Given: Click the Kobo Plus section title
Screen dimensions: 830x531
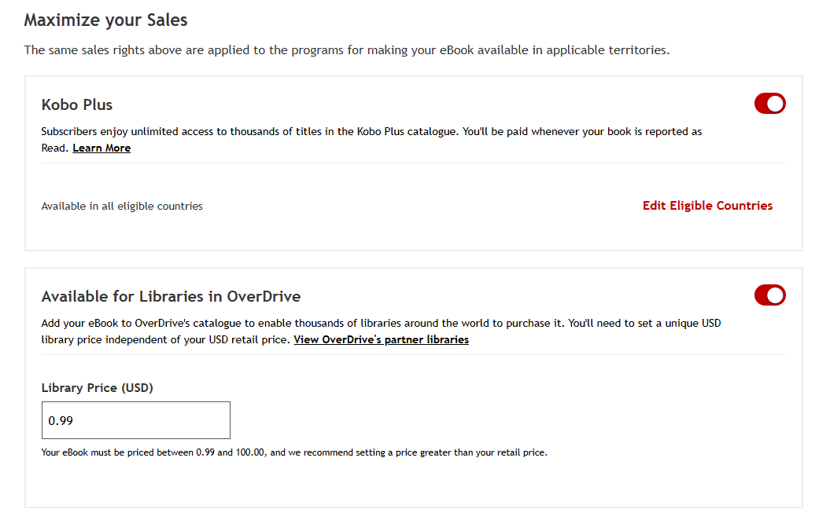Looking at the screenshot, I should tap(77, 104).
